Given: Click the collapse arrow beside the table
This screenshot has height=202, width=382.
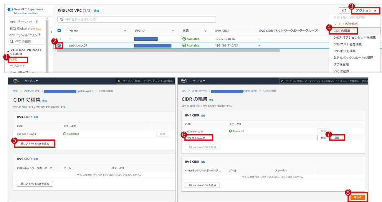Looking at the screenshot, I should (x=51, y=32).
